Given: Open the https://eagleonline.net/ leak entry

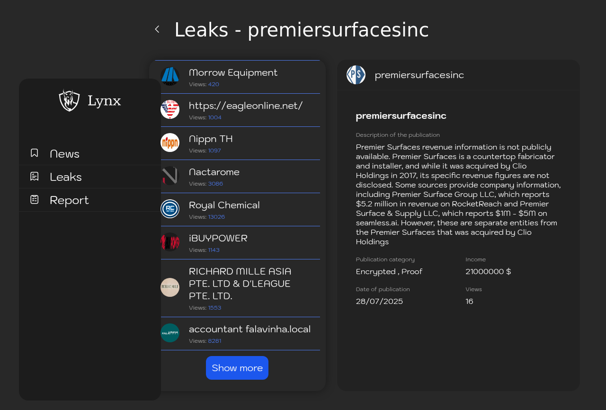Looking at the screenshot, I should tap(237, 110).
